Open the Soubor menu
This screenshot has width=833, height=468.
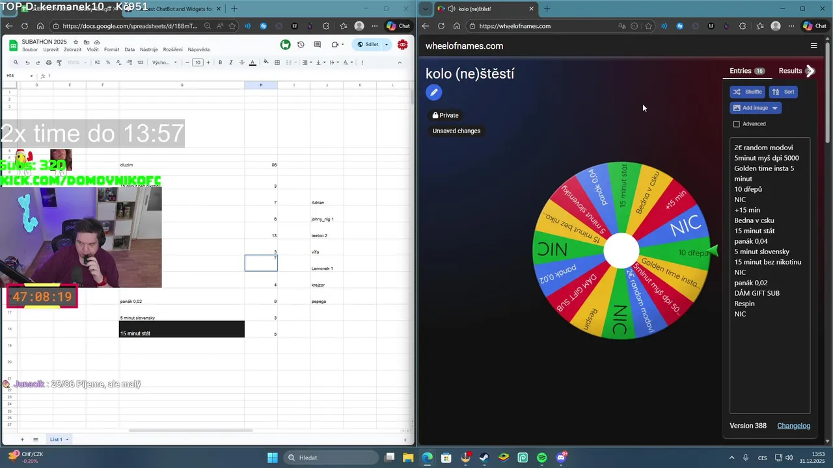30,49
